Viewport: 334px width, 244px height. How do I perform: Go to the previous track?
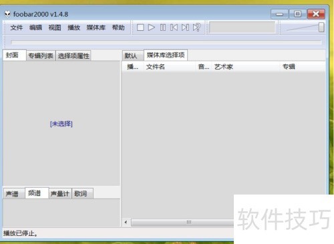(174, 27)
